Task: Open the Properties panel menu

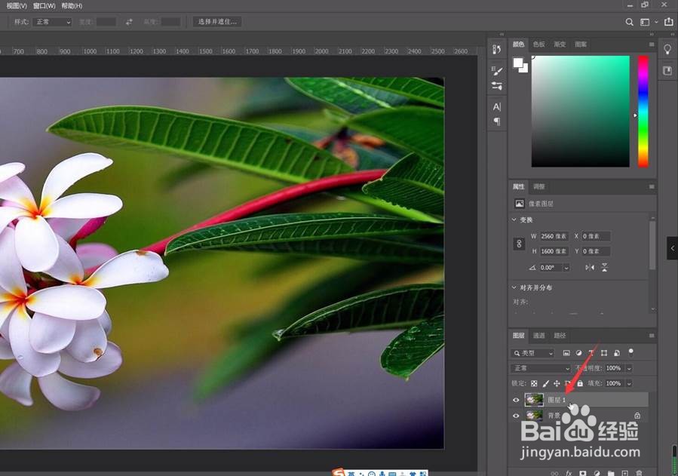Action: [652, 187]
